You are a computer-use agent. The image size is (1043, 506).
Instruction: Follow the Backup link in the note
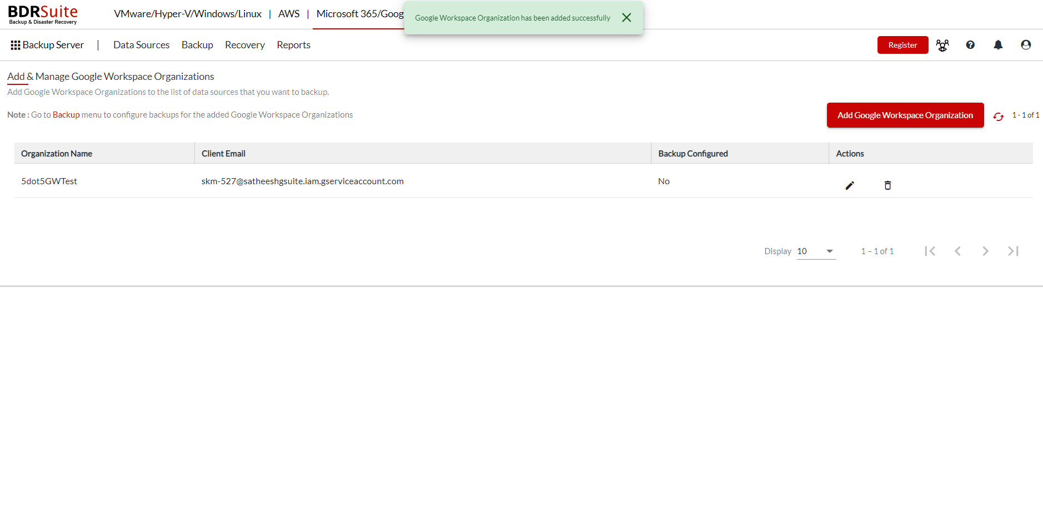[66, 115]
